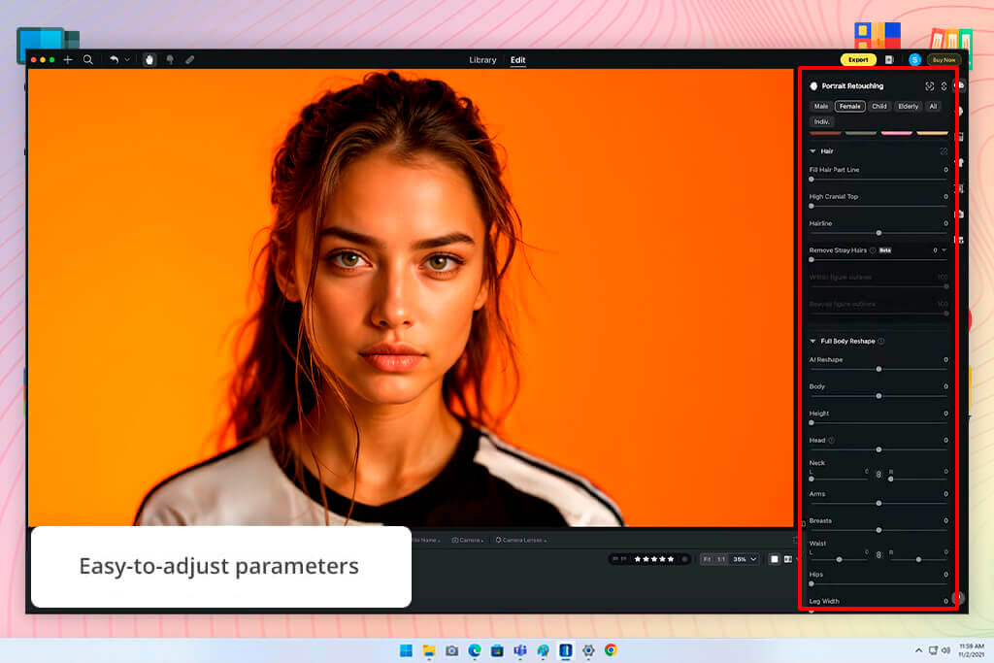Adjust the Head slider handle
The image size is (994, 663).
(x=878, y=449)
